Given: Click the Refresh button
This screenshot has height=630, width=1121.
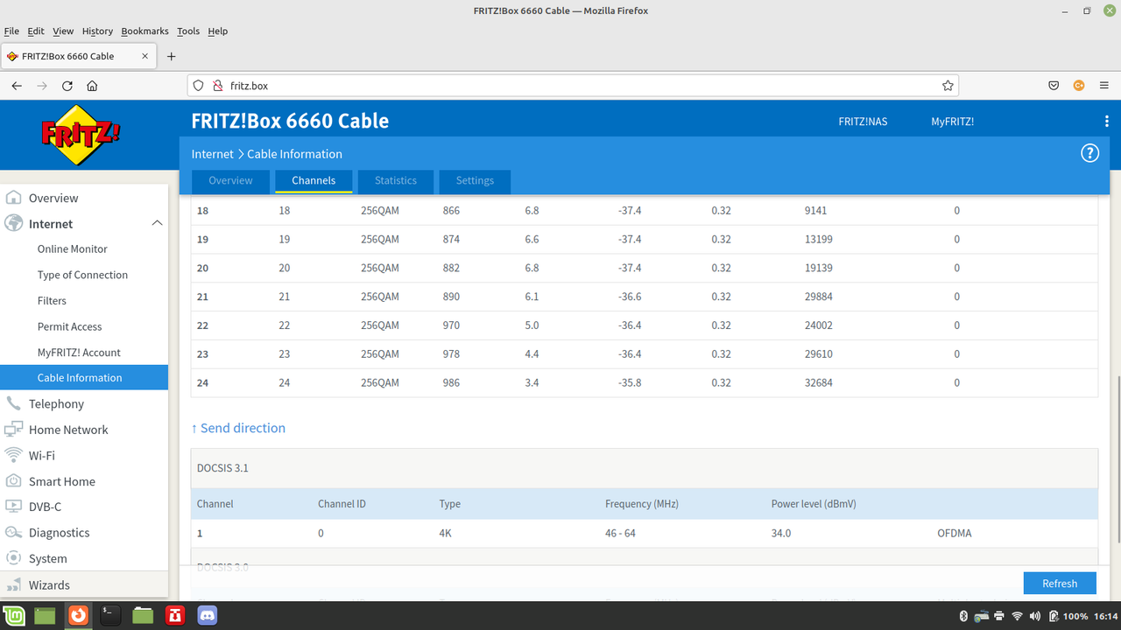Looking at the screenshot, I should point(1060,584).
